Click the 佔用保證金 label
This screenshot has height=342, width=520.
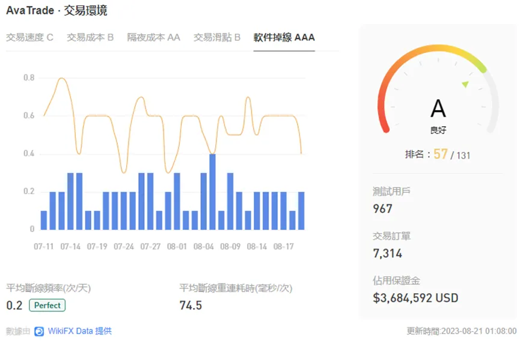[396, 281]
